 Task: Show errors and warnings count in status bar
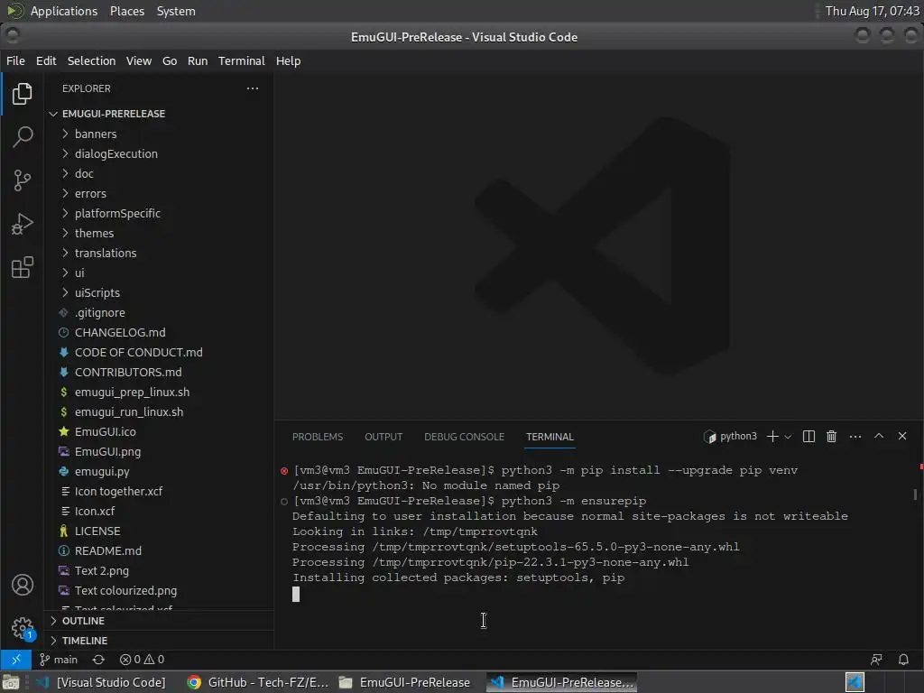142,660
